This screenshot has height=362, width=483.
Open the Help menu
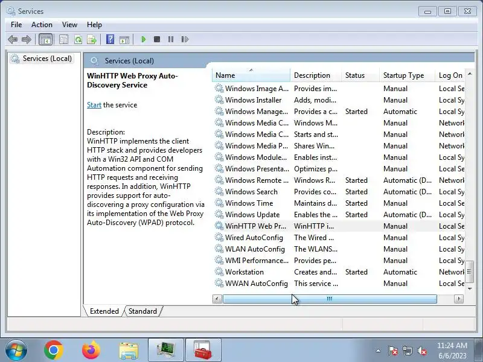(94, 25)
